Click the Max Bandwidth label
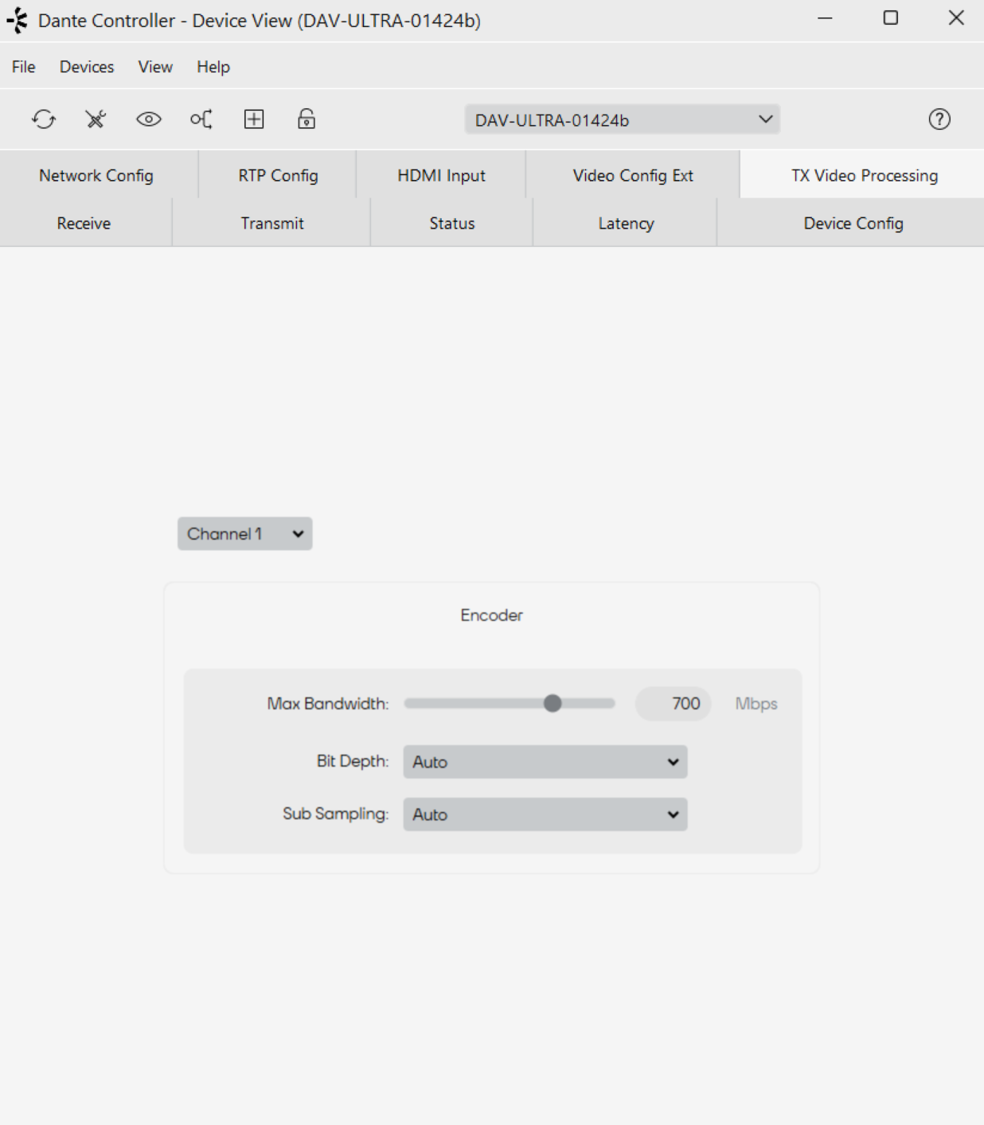This screenshot has width=984, height=1125. [x=328, y=704]
